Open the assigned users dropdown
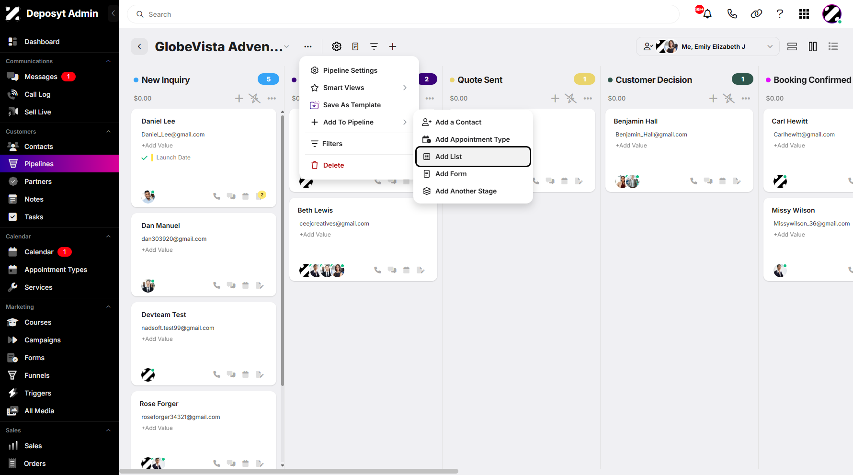853x475 pixels. tap(708, 46)
